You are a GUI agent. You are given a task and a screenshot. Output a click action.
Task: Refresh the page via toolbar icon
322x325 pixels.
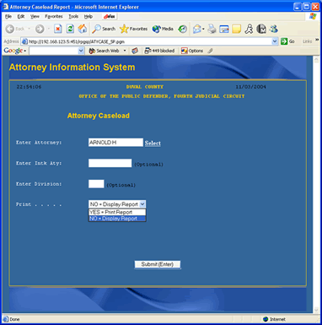coord(70,29)
